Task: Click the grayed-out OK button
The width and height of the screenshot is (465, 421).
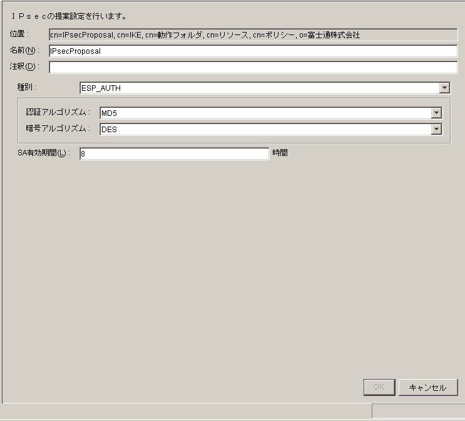Action: (379, 387)
